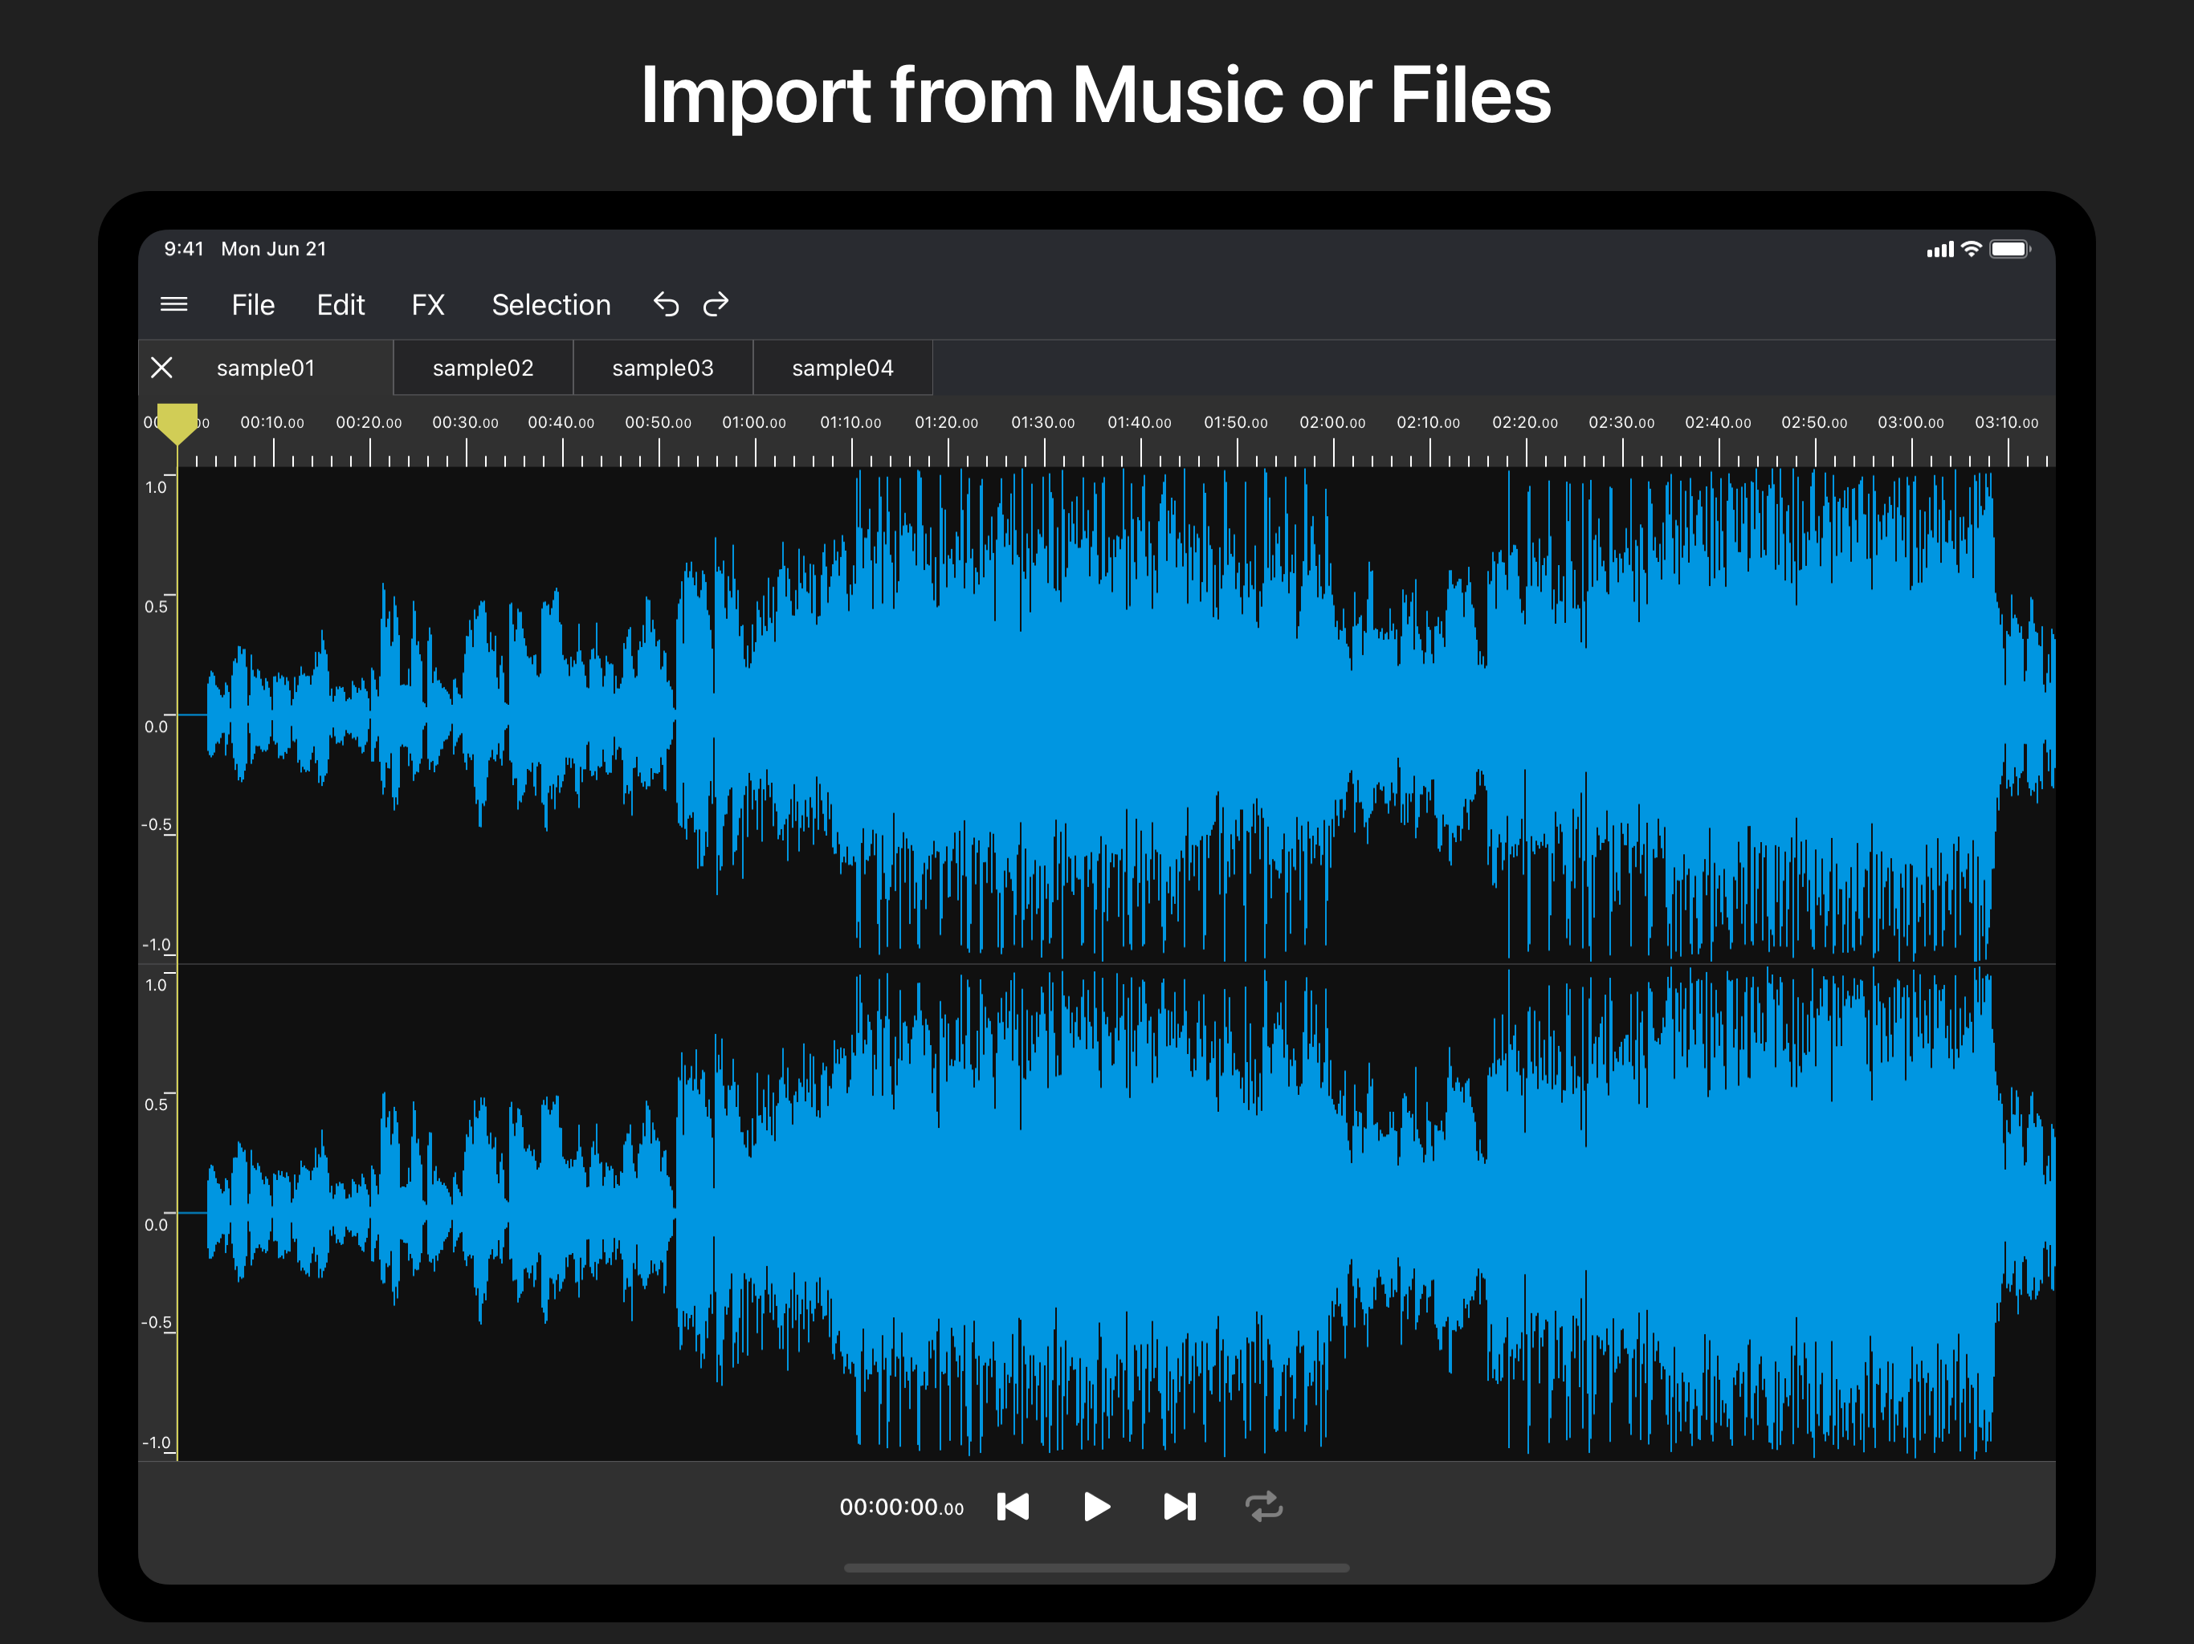Close the sample01 tab with X

coord(161,368)
